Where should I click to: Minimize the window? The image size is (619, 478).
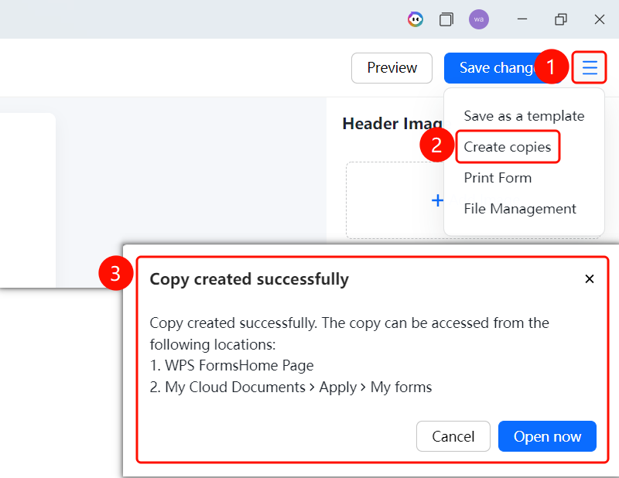coord(522,19)
